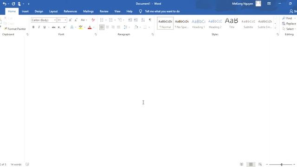Open the Underline style dropdown arrow

[x=49, y=27]
